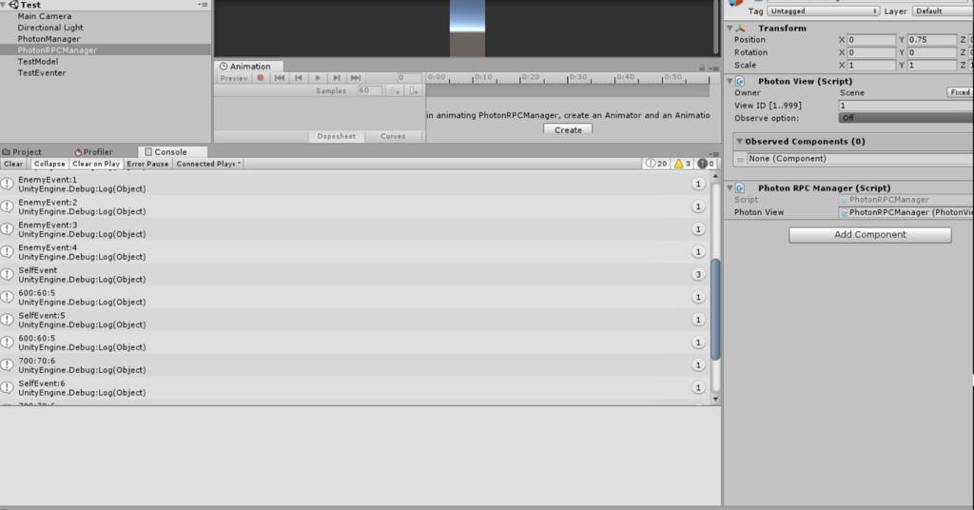The width and height of the screenshot is (974, 510).
Task: Select Directional Light in Hierarchy
Action: pos(50,28)
